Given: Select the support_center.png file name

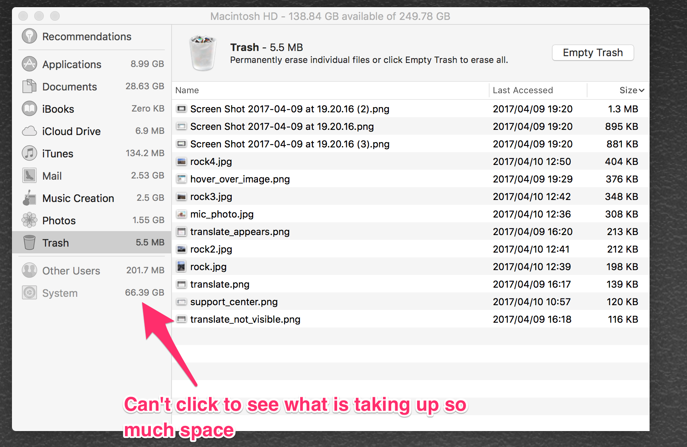Looking at the screenshot, I should pos(234,302).
